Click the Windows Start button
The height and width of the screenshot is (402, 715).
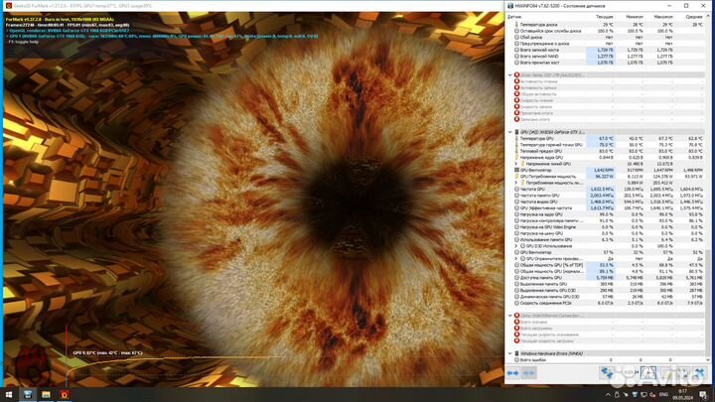click(x=9, y=394)
